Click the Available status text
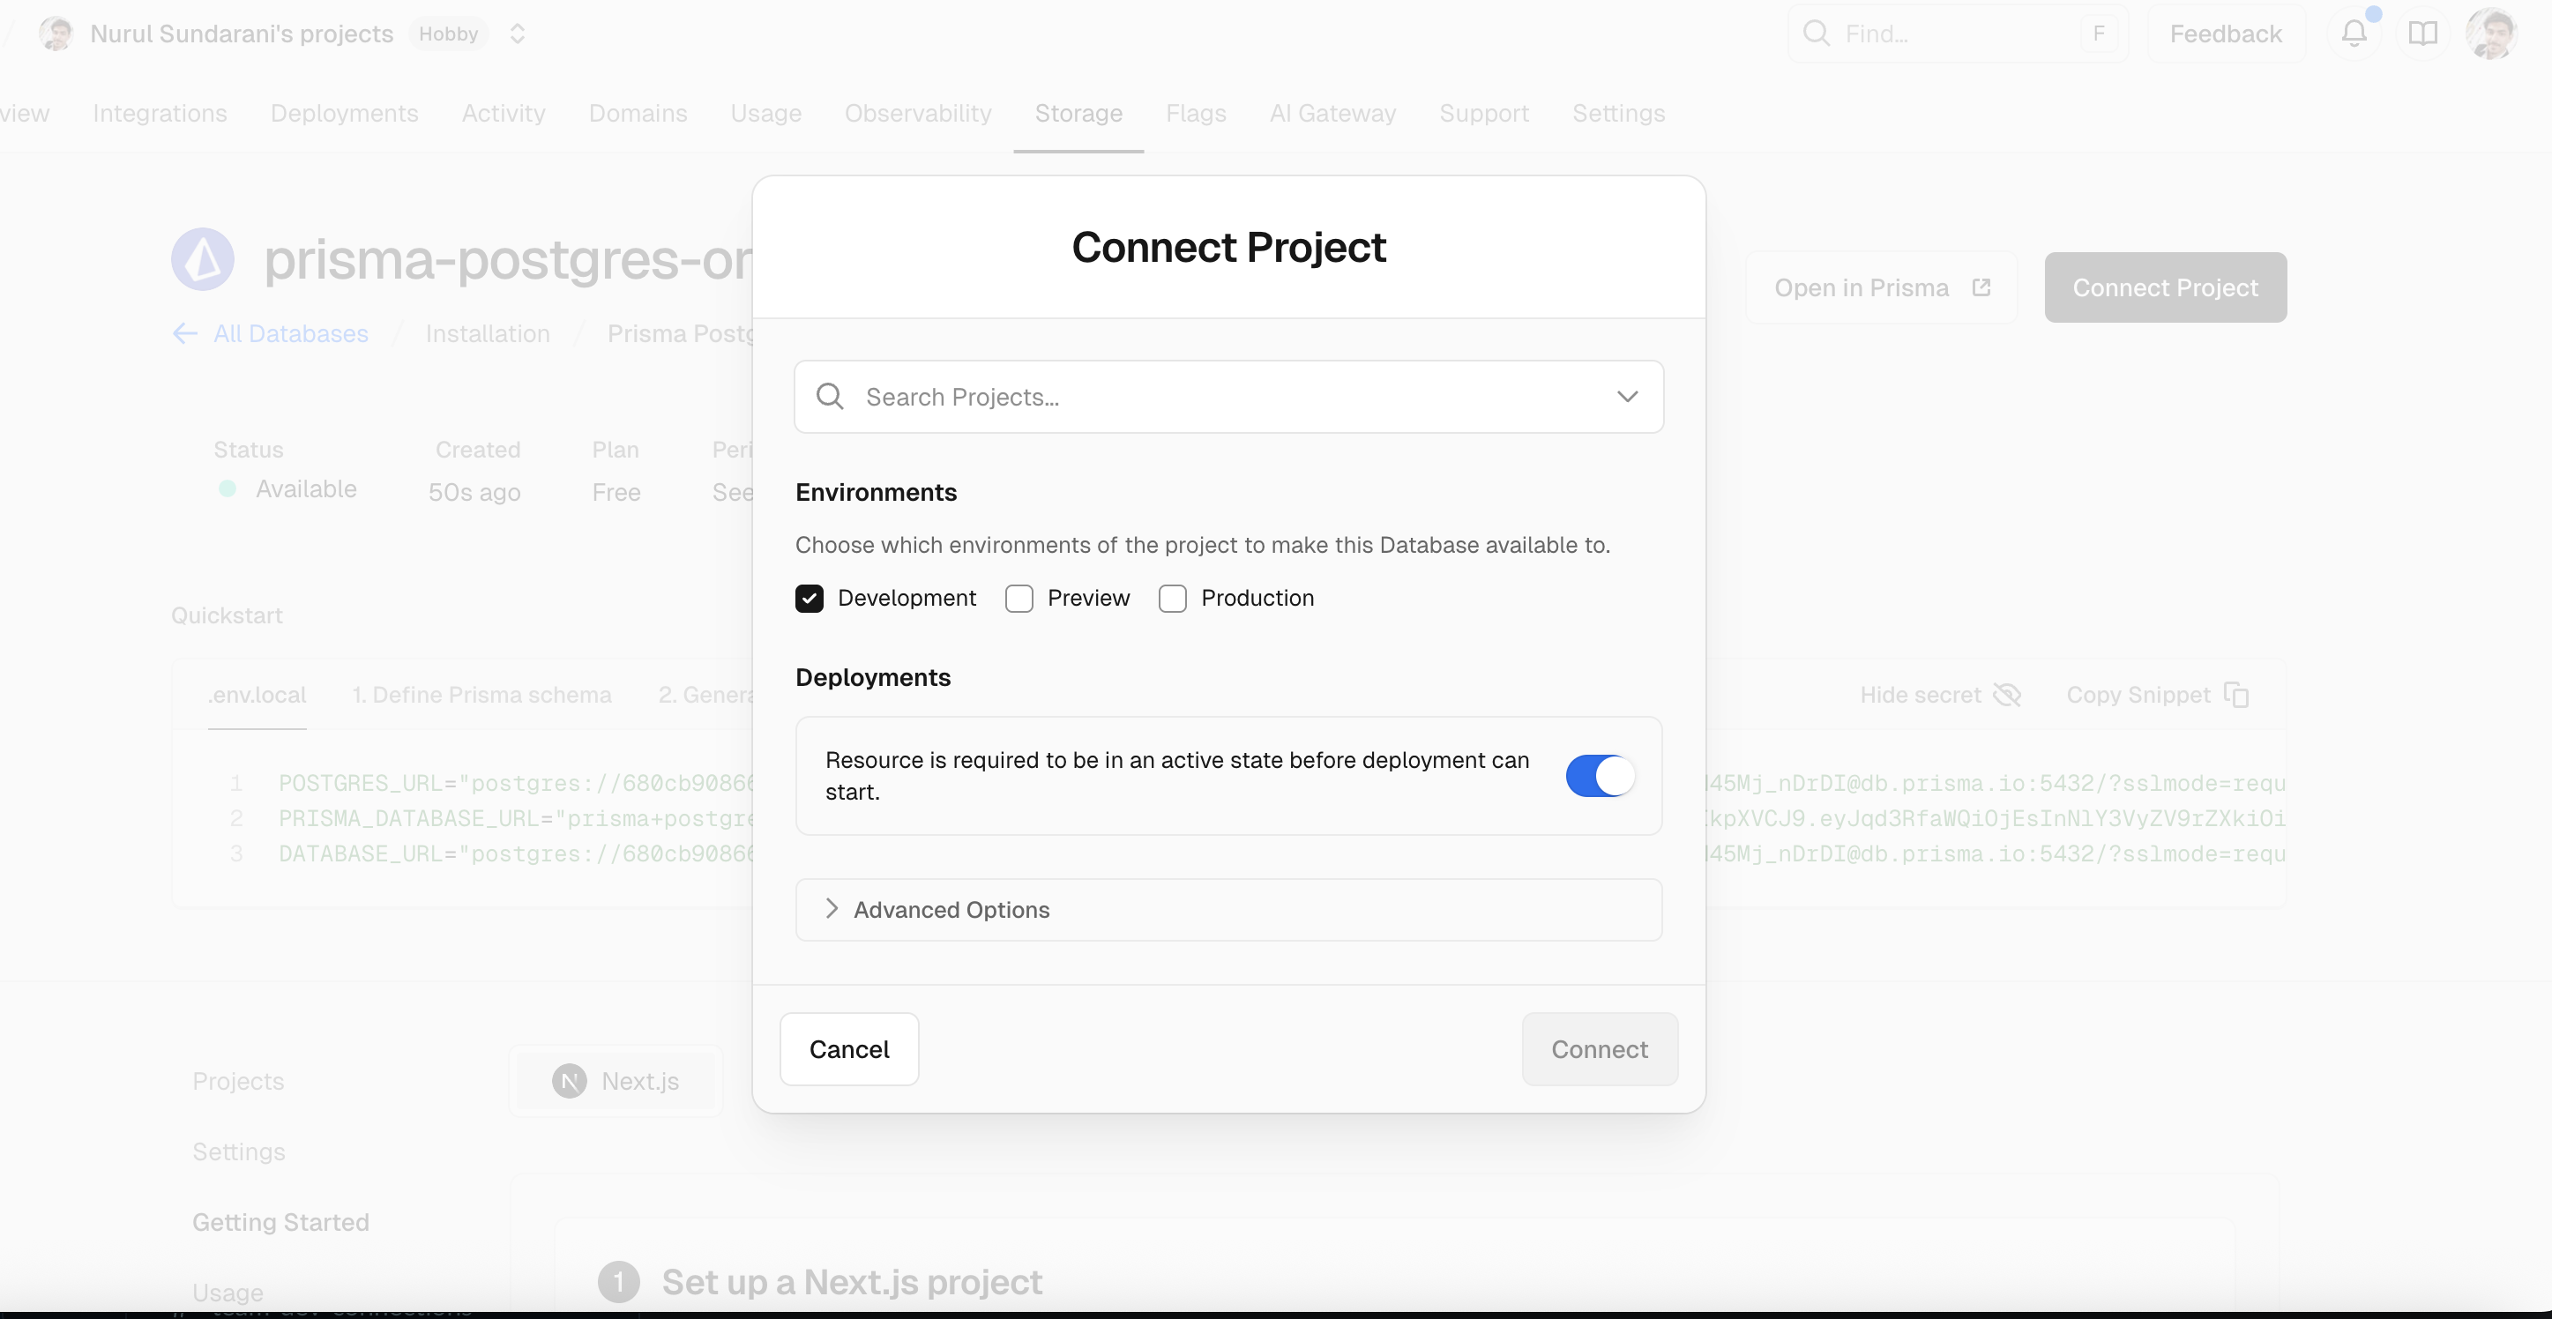This screenshot has width=2552, height=1319. pyautogui.click(x=306, y=489)
